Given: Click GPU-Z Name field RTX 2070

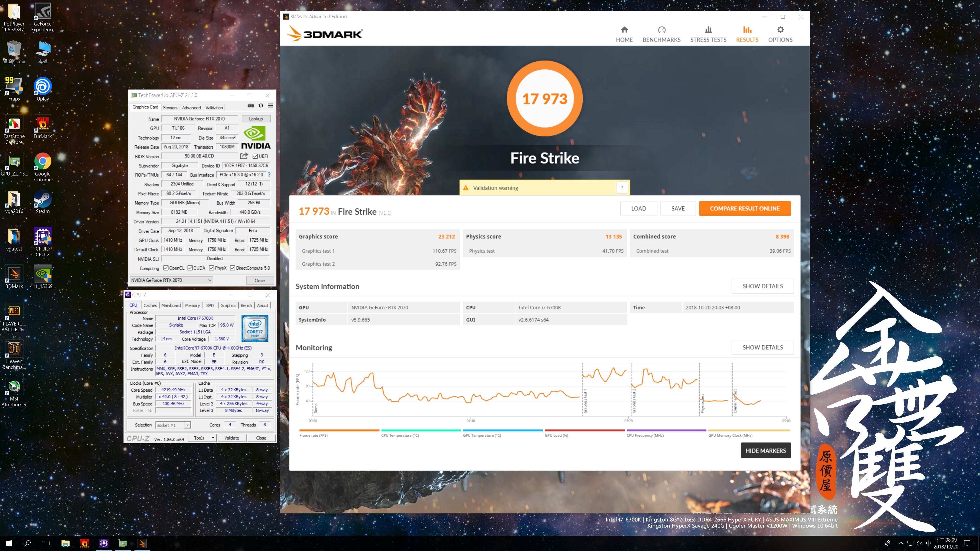Looking at the screenshot, I should pos(199,119).
